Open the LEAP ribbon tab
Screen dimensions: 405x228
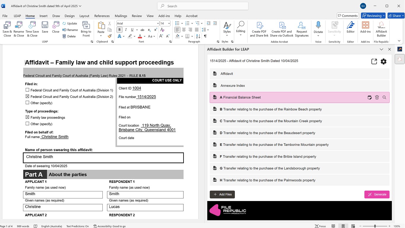tap(17, 16)
